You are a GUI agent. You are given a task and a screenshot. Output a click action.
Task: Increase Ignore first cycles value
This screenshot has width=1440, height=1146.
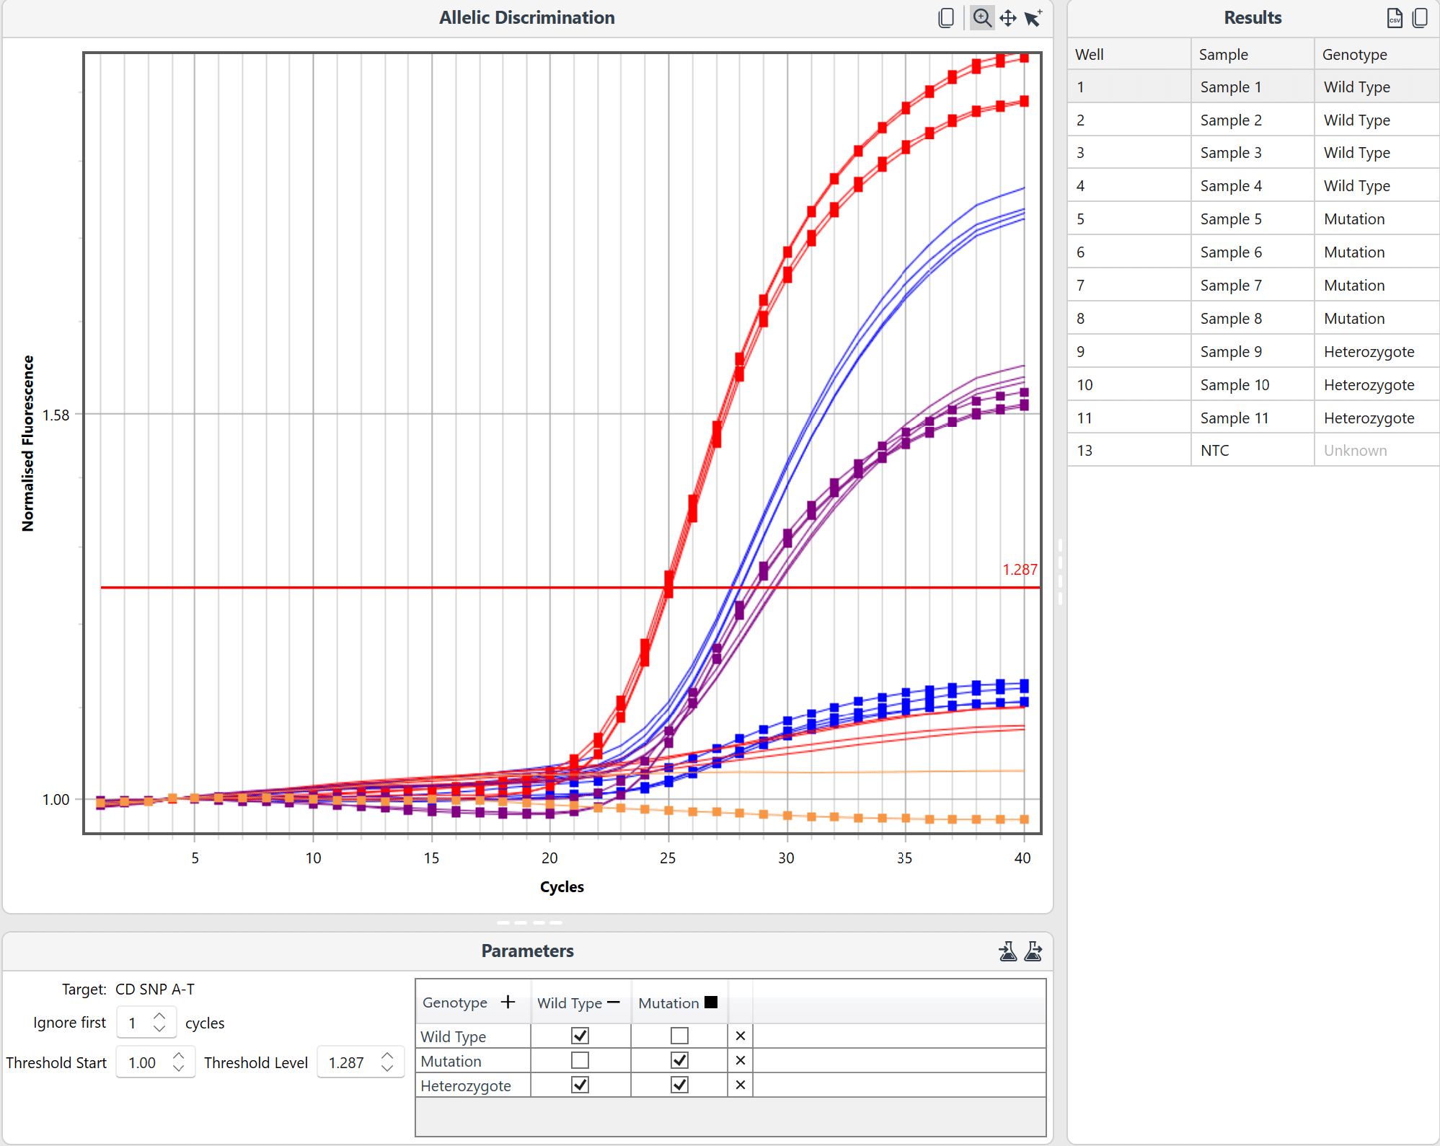click(159, 1016)
